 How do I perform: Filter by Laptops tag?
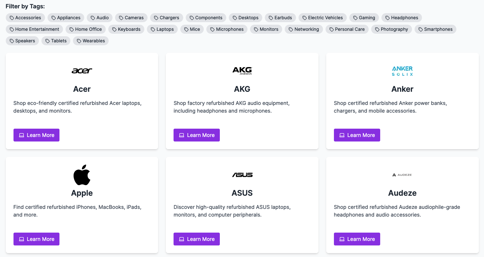(x=162, y=29)
